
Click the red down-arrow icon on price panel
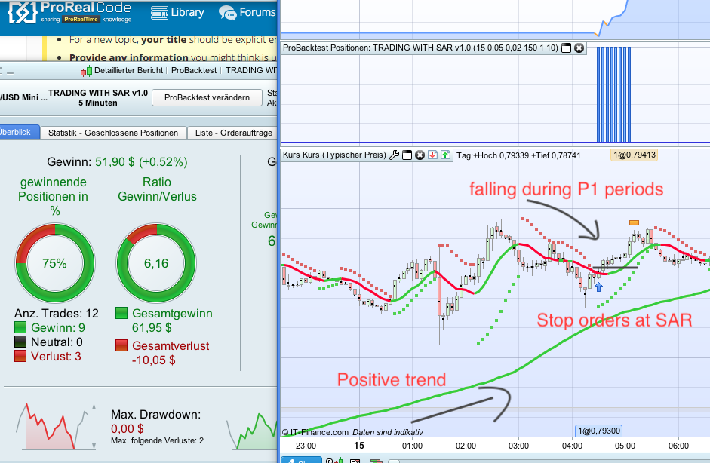click(433, 155)
